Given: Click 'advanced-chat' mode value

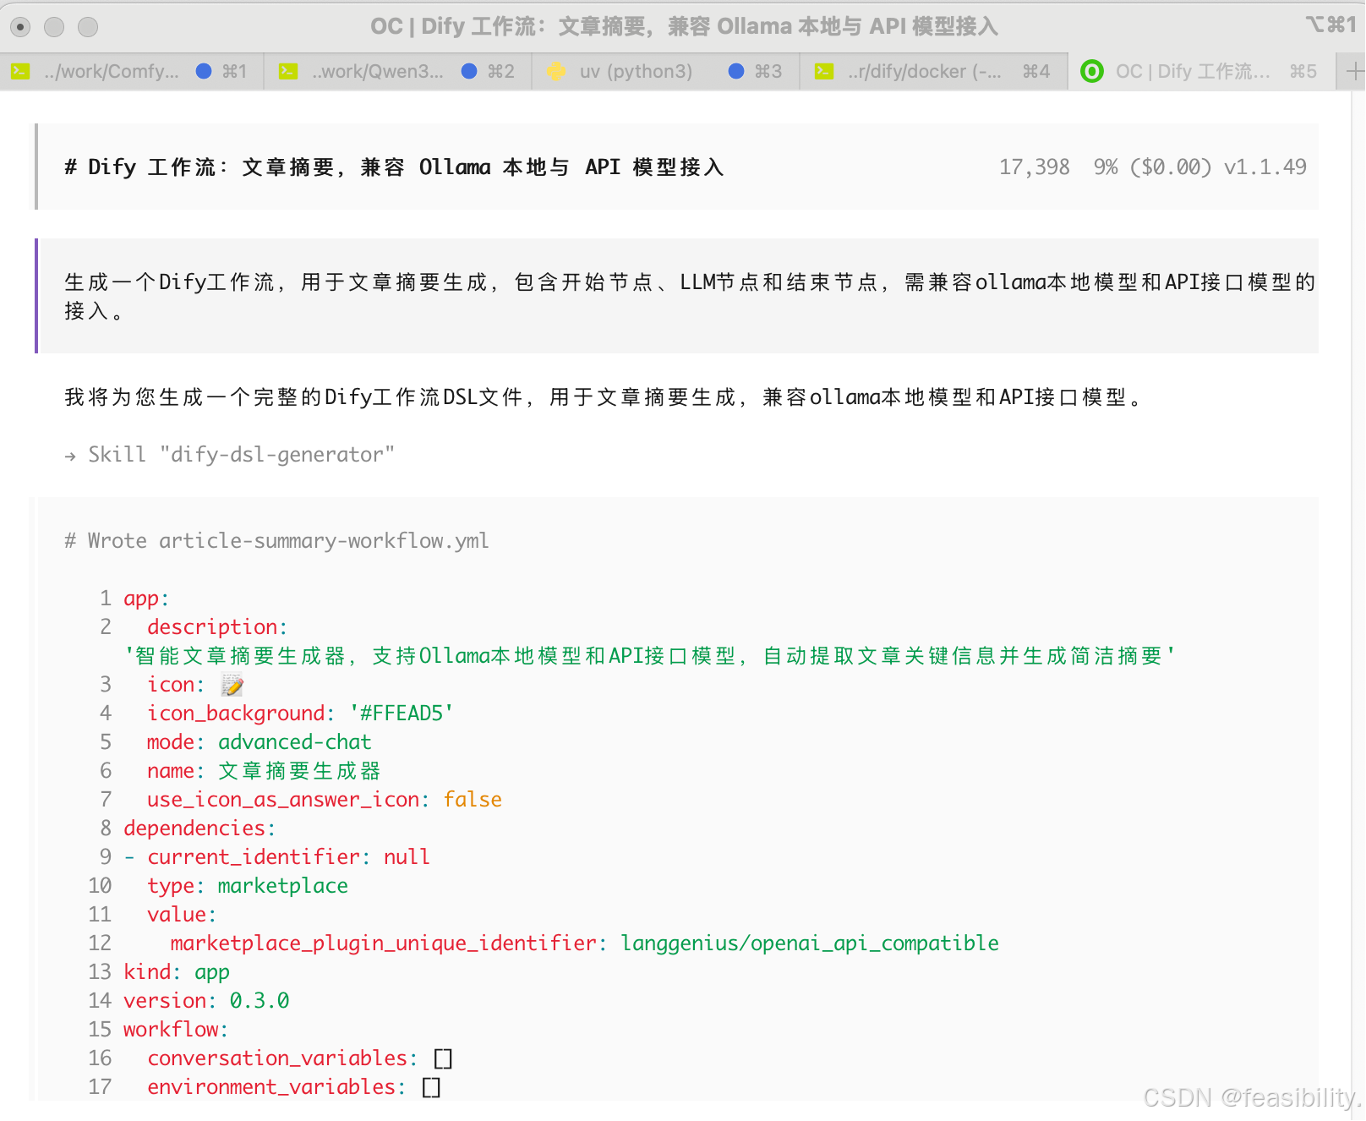Looking at the screenshot, I should point(295,742).
